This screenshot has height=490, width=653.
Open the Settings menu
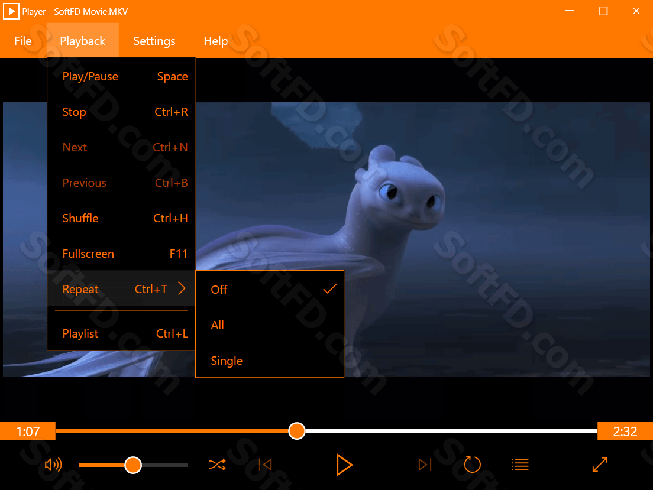click(154, 41)
